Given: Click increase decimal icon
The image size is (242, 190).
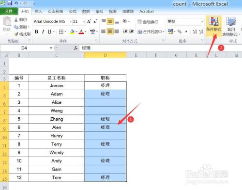Looking at the screenshot, I should tap(195, 32).
